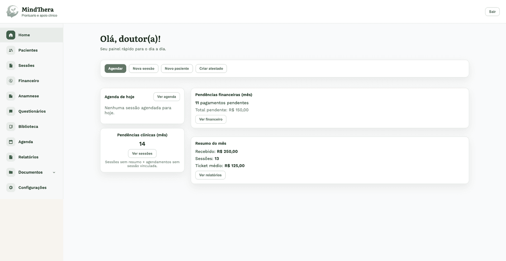Open Financeiro using the coin icon
The height and width of the screenshot is (261, 506).
(10, 80)
